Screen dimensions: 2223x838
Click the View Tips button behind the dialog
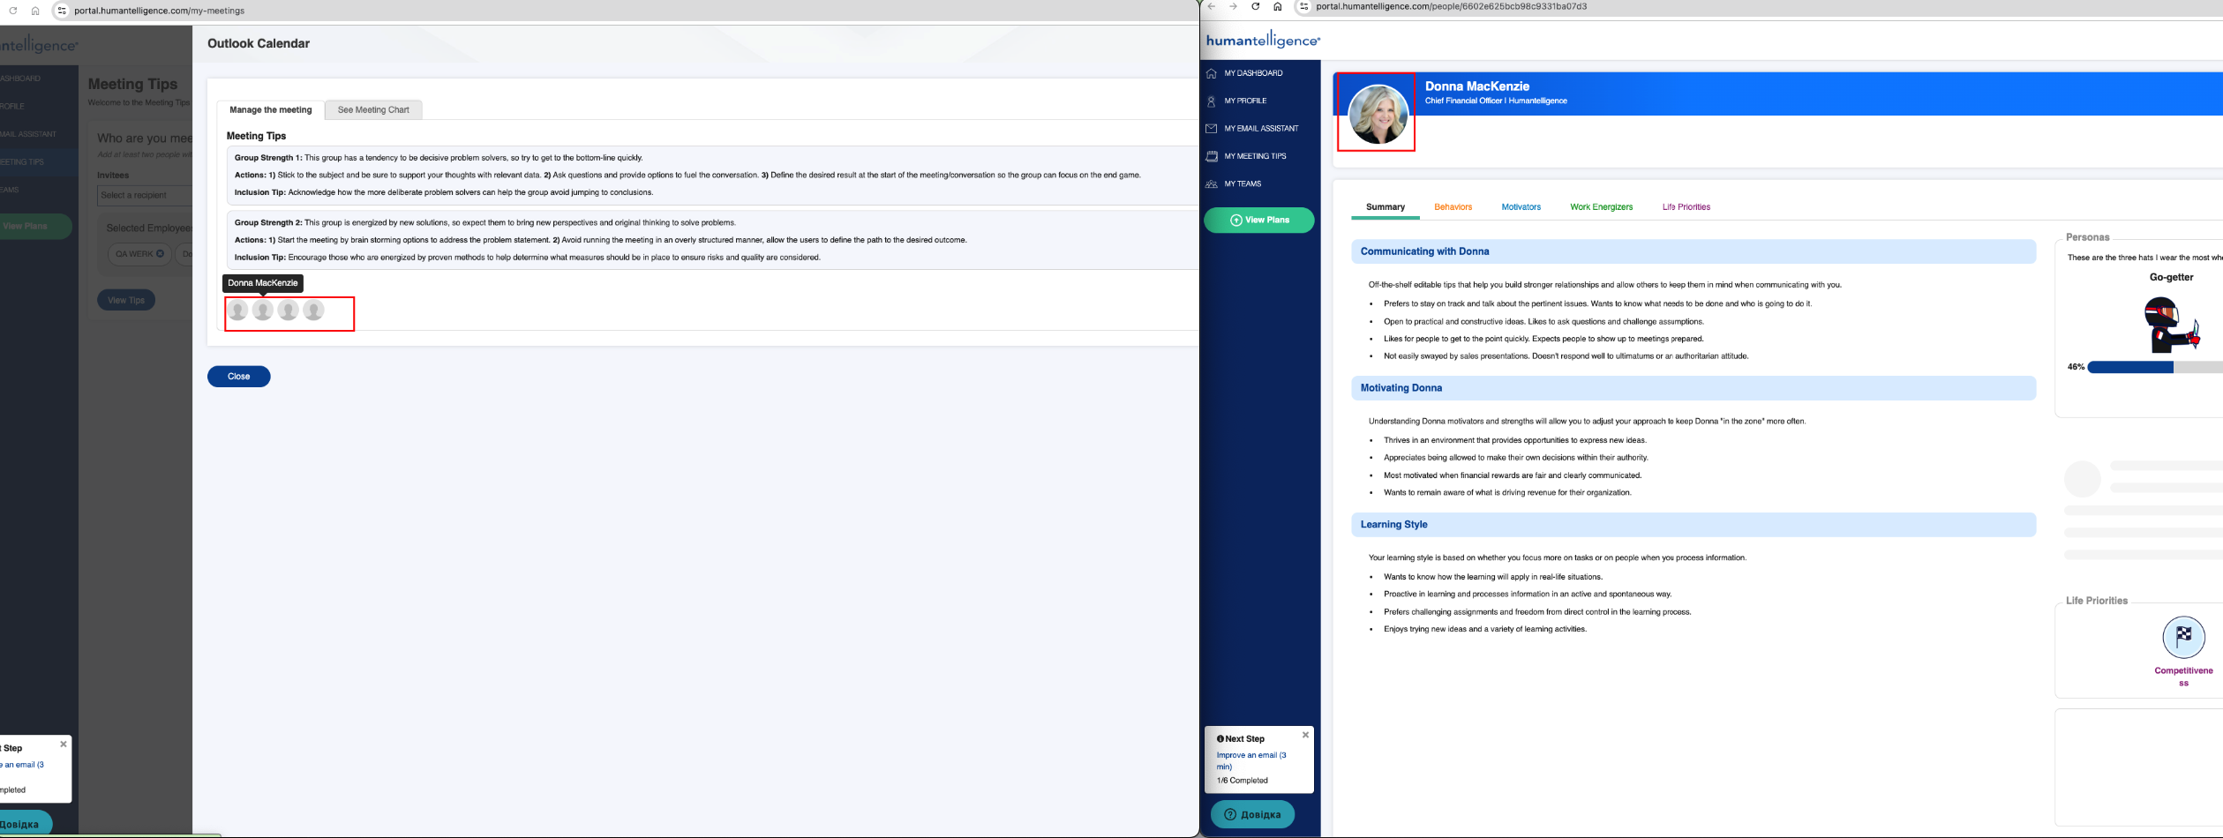click(x=126, y=300)
